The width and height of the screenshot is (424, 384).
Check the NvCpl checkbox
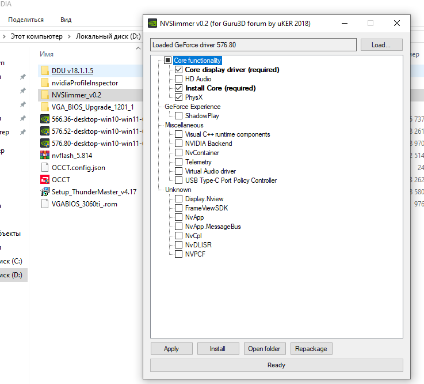[x=178, y=236]
